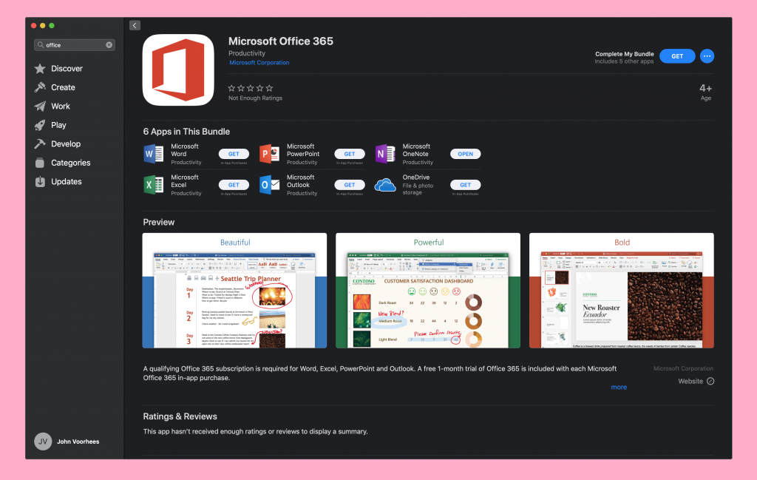Image resolution: width=757 pixels, height=480 pixels.
Task: Get Microsoft Excel from the bundle
Action: [x=234, y=185]
